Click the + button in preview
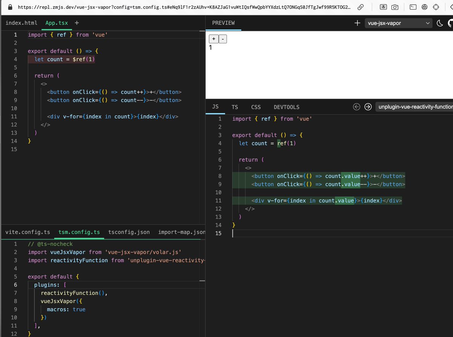 [x=213, y=39]
